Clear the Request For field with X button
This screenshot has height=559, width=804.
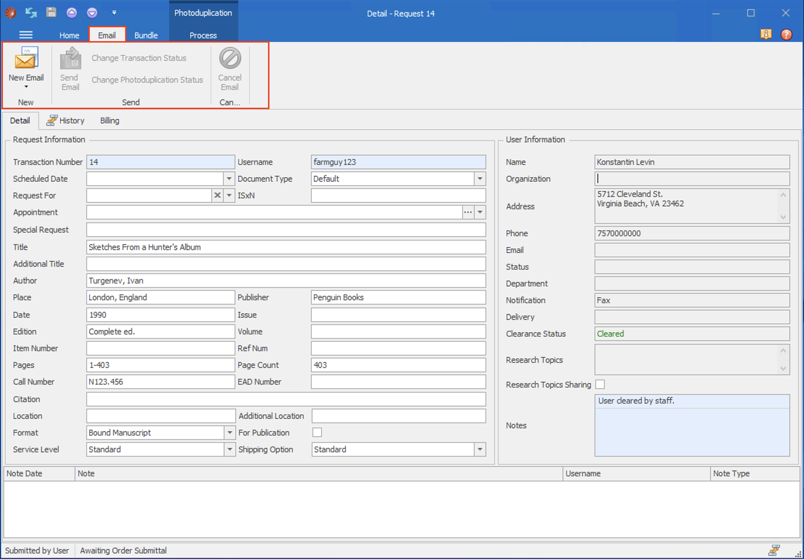pos(217,195)
